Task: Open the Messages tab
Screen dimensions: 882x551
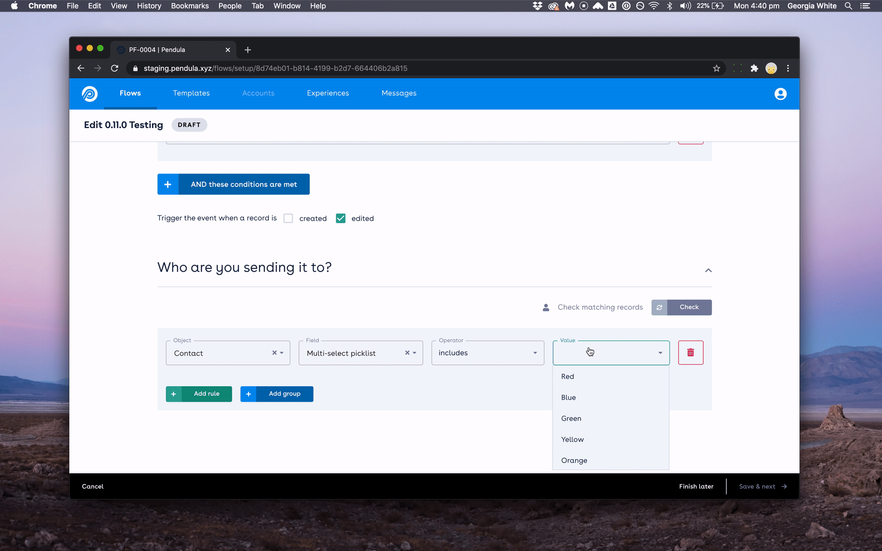Action: point(399,93)
